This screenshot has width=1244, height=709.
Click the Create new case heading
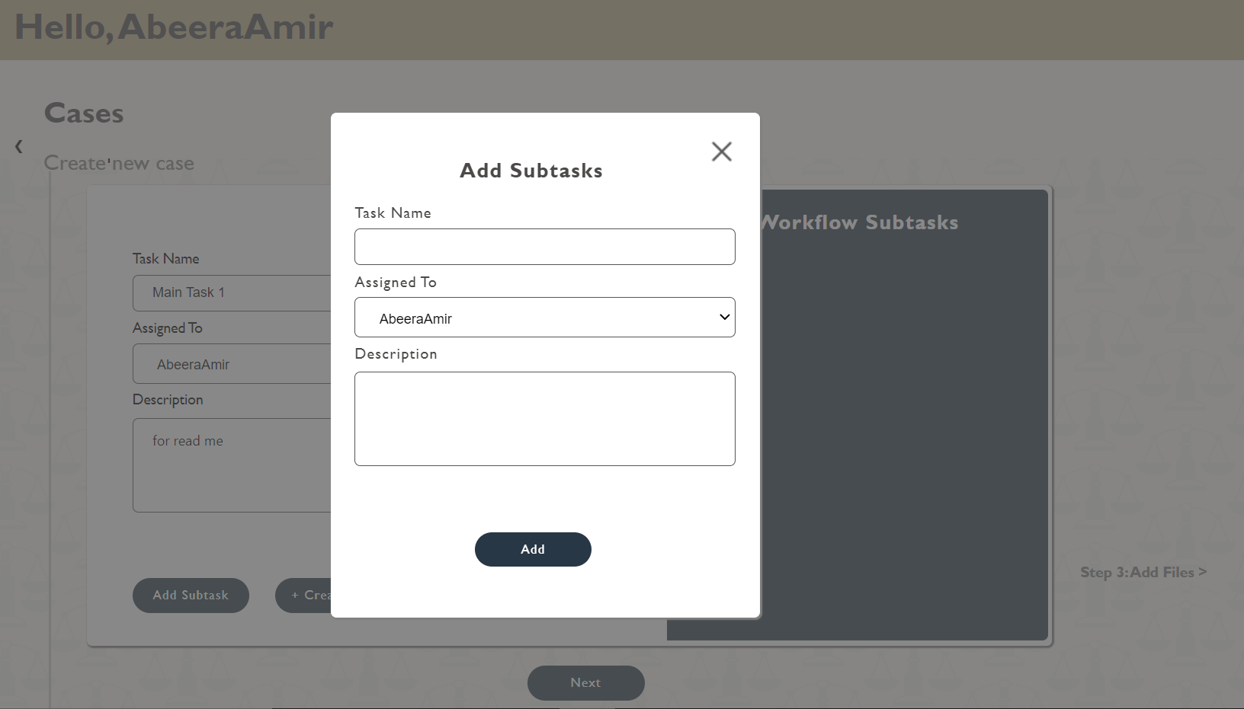point(118,163)
